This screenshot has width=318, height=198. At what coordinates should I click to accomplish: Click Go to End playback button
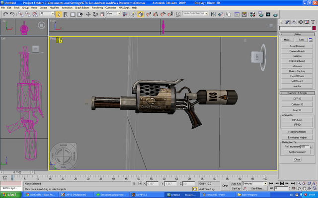(x=293, y=183)
